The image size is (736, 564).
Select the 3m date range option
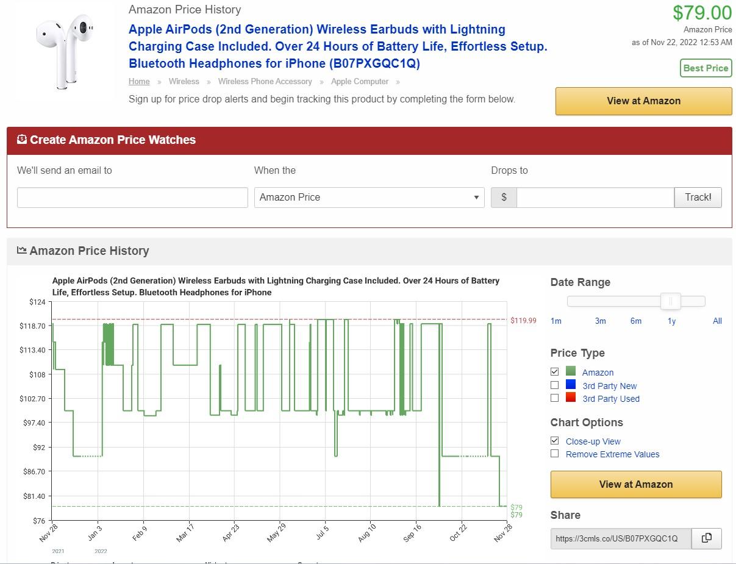click(x=600, y=321)
